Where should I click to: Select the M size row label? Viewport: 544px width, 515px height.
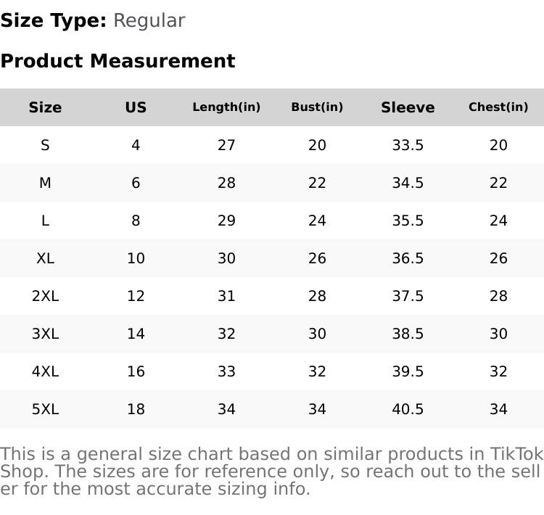point(45,183)
